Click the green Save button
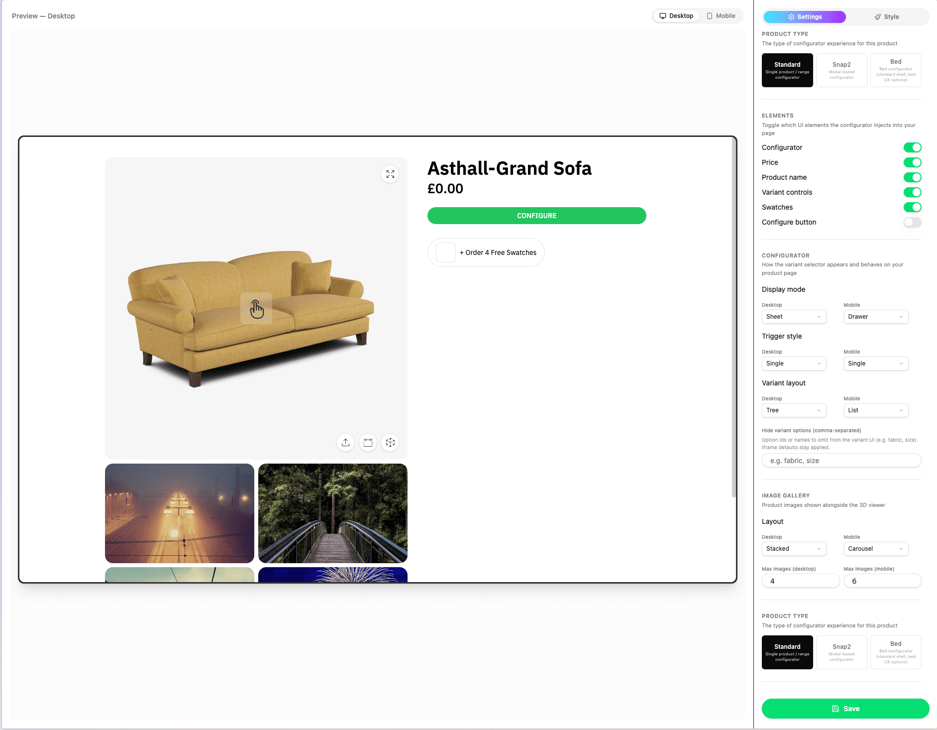This screenshot has height=730, width=937. point(845,709)
